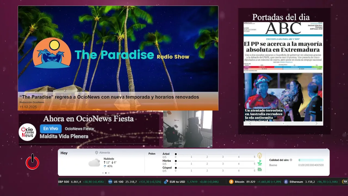
Task: Click the red power button icon
Action: coord(32,162)
